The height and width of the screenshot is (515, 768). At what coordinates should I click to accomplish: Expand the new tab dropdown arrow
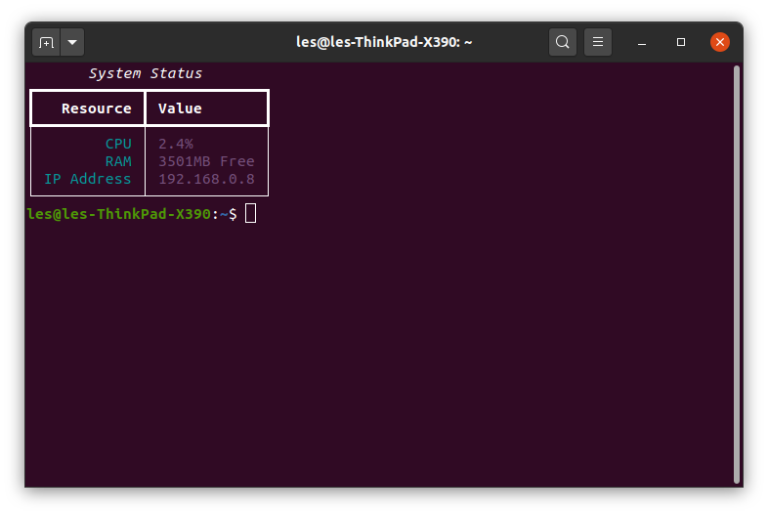point(73,43)
